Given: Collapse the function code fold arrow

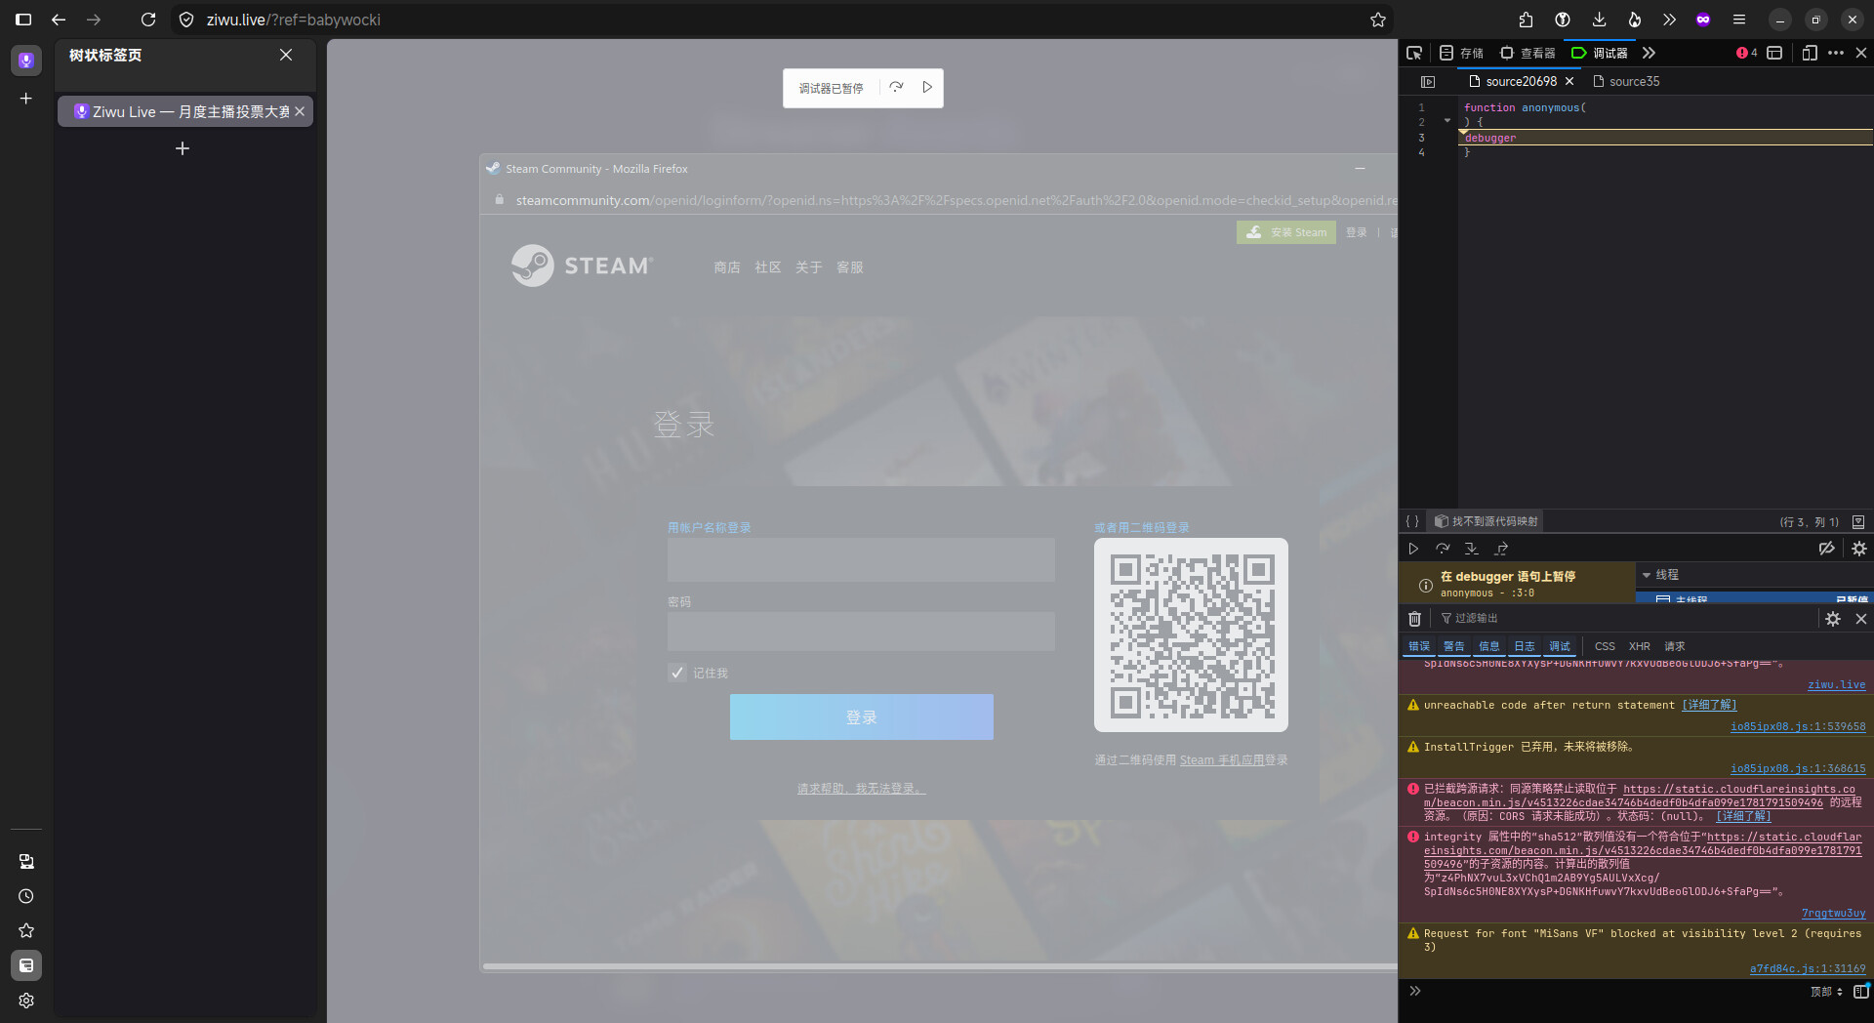Looking at the screenshot, I should [x=1446, y=121].
